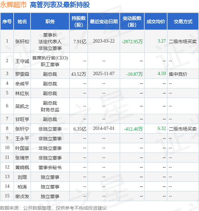Select the name 谢贞发
This screenshot has height=211, width=199.
click(22, 196)
